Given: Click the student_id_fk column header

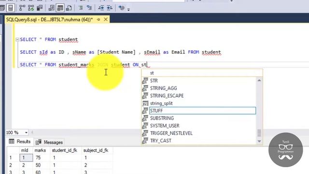Looking at the screenshot, I should 64,150.
